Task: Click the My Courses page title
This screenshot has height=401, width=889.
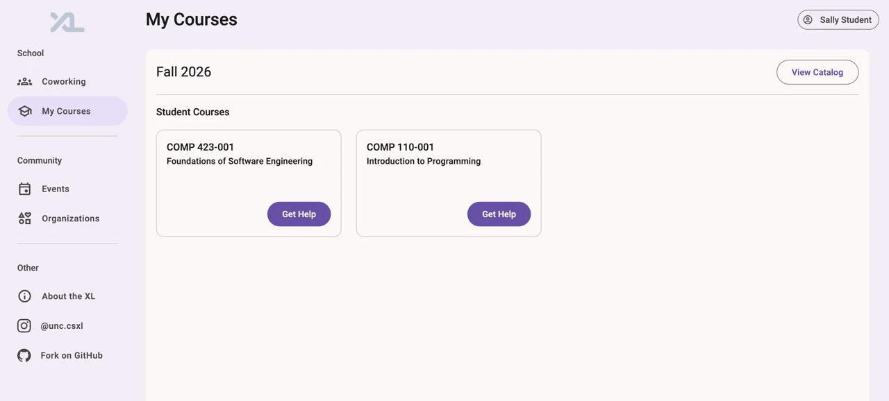Action: [x=192, y=19]
